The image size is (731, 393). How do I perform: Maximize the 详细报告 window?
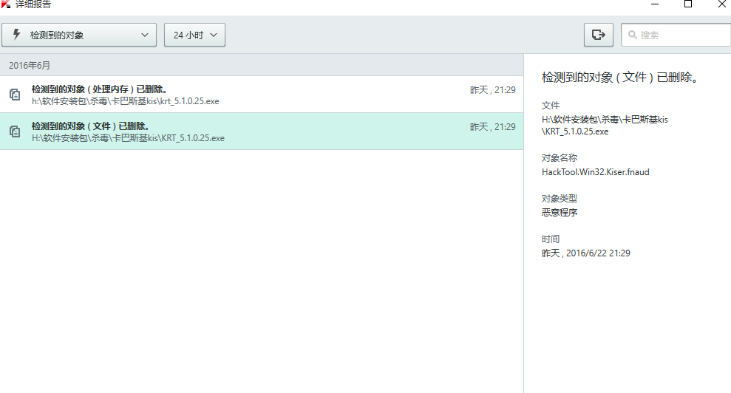[x=688, y=4]
